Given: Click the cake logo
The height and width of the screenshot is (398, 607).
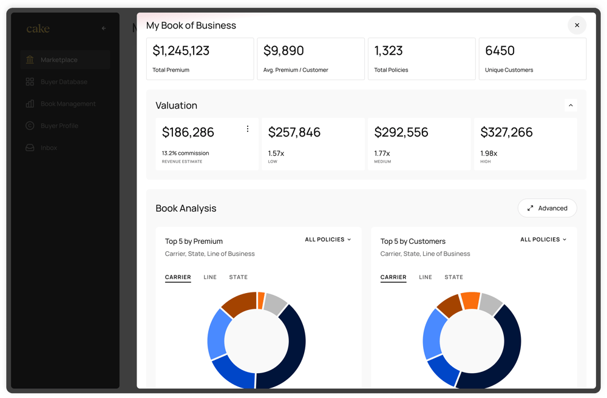Looking at the screenshot, I should 38,28.
